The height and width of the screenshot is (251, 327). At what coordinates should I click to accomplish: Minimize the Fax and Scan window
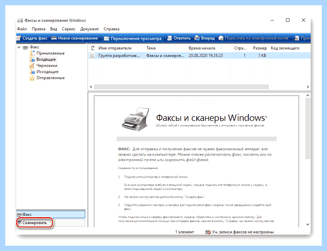tap(272, 20)
